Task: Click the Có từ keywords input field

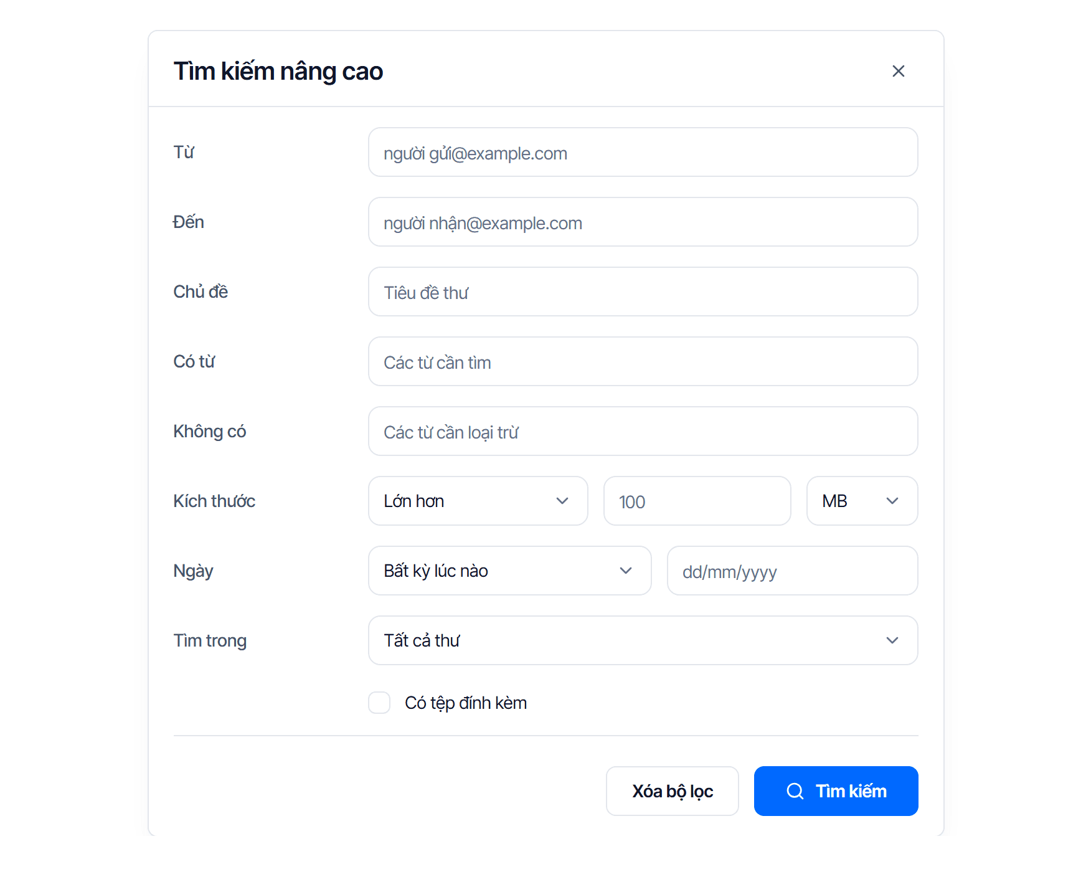Action: click(643, 361)
